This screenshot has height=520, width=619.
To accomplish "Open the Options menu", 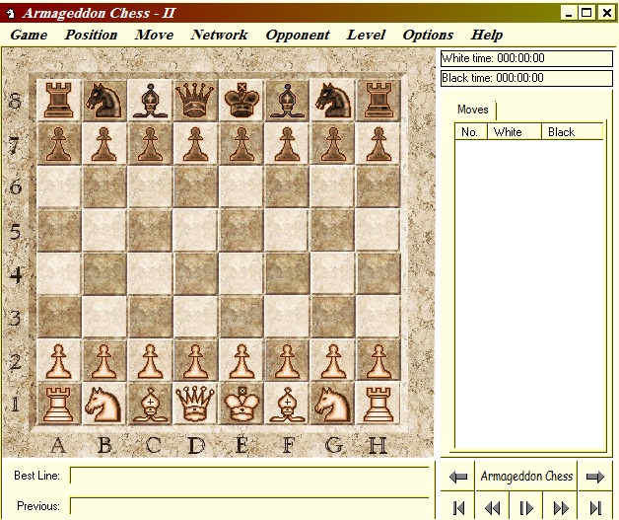I will point(428,35).
